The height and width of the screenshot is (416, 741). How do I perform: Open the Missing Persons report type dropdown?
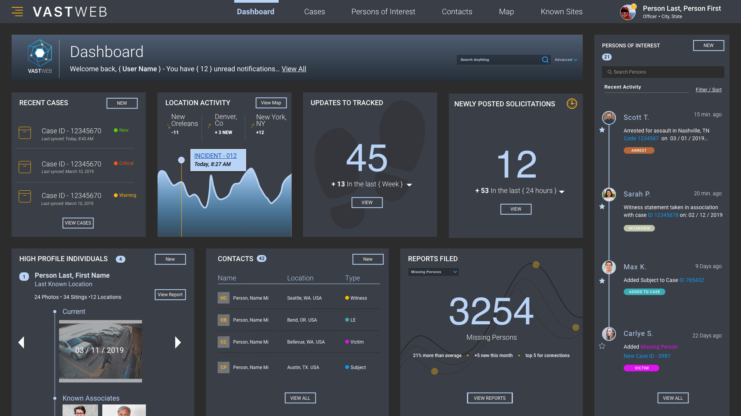tap(433, 272)
